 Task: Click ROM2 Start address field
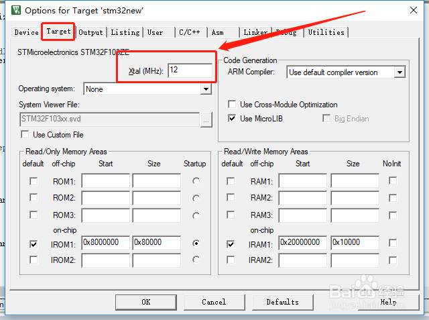pyautogui.click(x=106, y=198)
